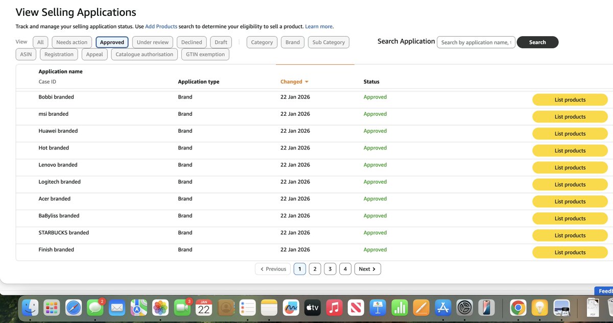Image resolution: width=613 pixels, height=323 pixels.
Task: Select current page 1
Action: pos(300,269)
